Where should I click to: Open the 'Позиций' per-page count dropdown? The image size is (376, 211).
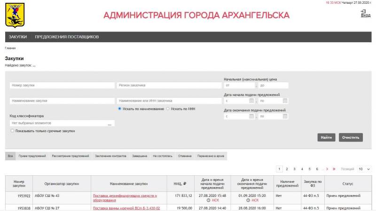(x=364, y=169)
